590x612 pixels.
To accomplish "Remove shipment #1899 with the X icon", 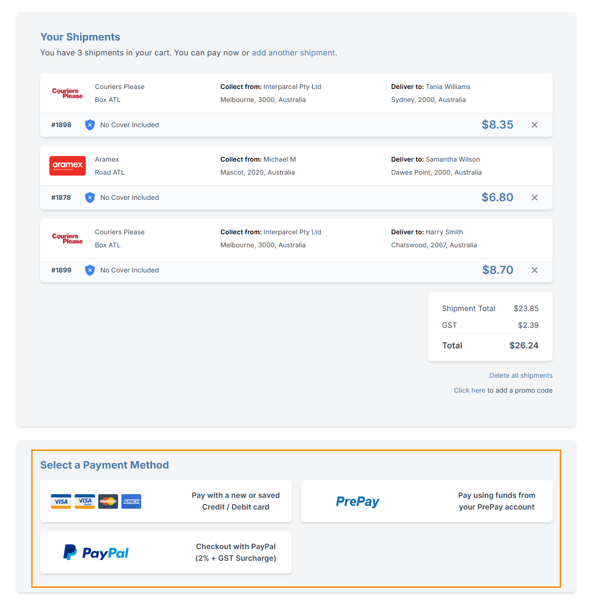I will pos(535,270).
